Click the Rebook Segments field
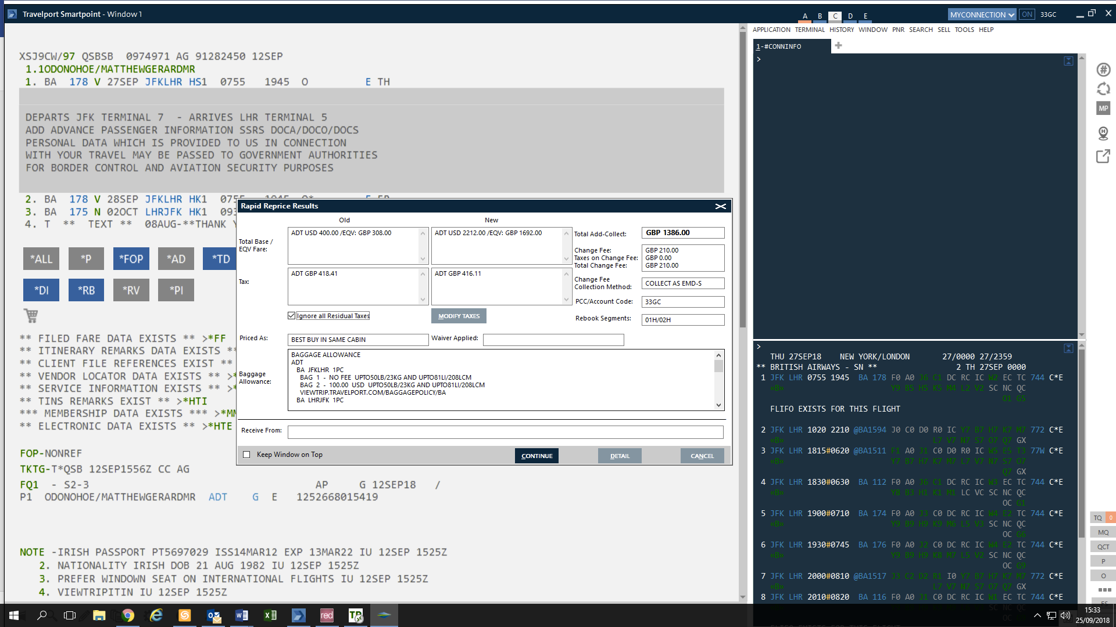 pos(683,320)
